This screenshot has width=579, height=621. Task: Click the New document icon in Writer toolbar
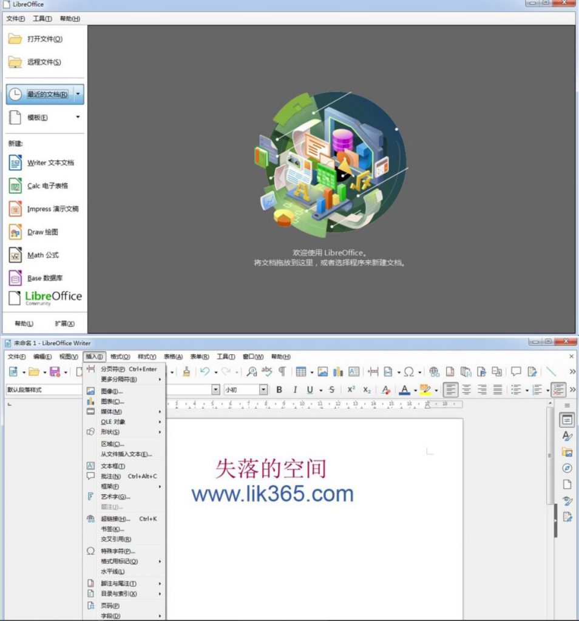tap(13, 372)
